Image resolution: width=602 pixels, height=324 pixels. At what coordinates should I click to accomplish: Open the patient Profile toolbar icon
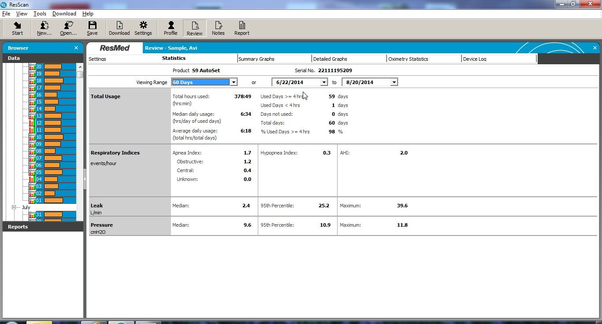pyautogui.click(x=171, y=28)
